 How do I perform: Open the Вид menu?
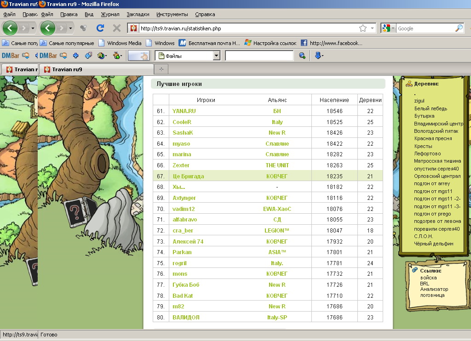coord(89,14)
